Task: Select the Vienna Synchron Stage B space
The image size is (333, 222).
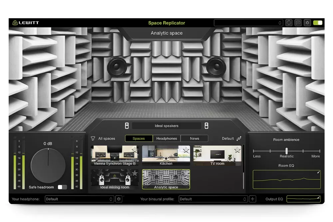Action: click(115, 155)
